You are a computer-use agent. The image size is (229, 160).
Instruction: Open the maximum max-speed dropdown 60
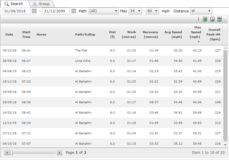tap(152, 11)
